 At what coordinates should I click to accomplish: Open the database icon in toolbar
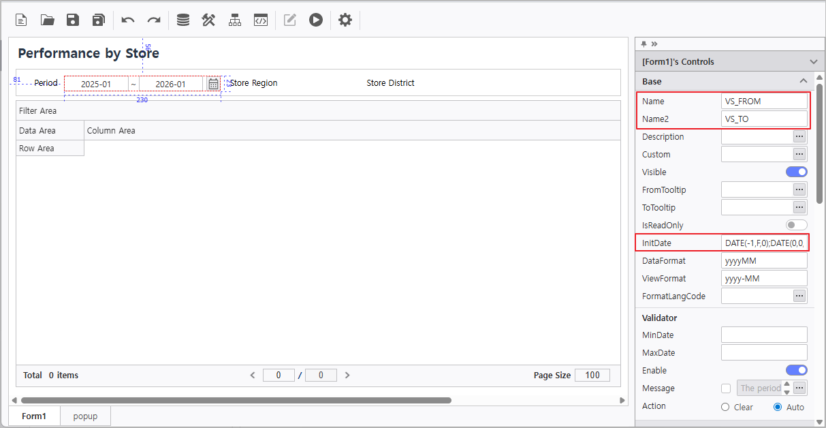(x=183, y=20)
